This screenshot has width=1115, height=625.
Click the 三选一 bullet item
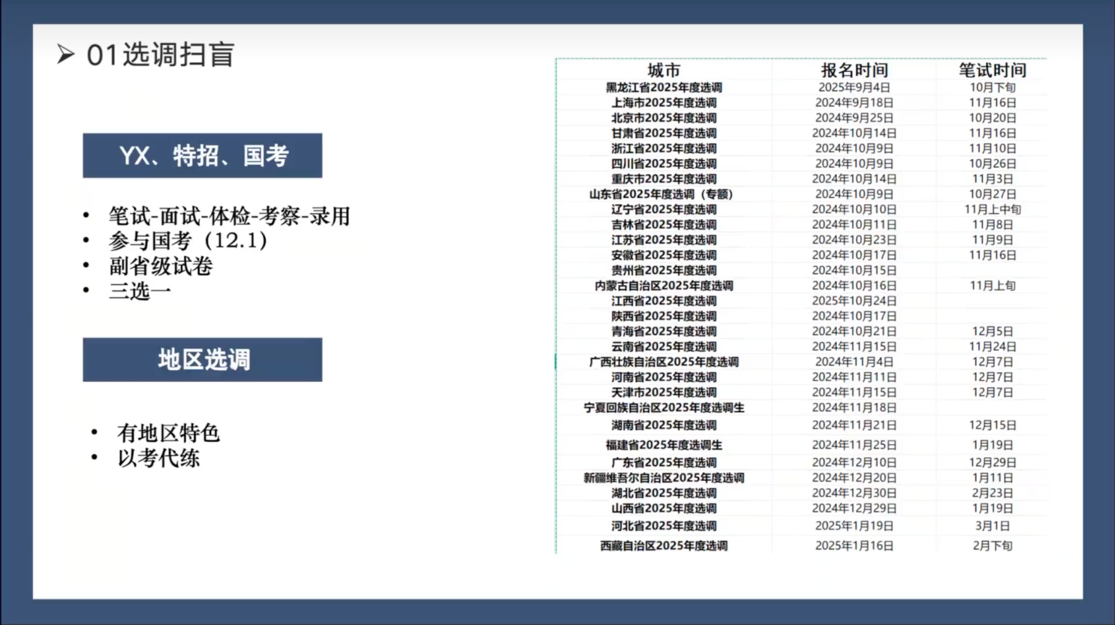(140, 291)
